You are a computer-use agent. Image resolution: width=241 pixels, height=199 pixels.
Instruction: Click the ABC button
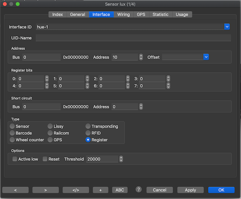click(x=120, y=190)
